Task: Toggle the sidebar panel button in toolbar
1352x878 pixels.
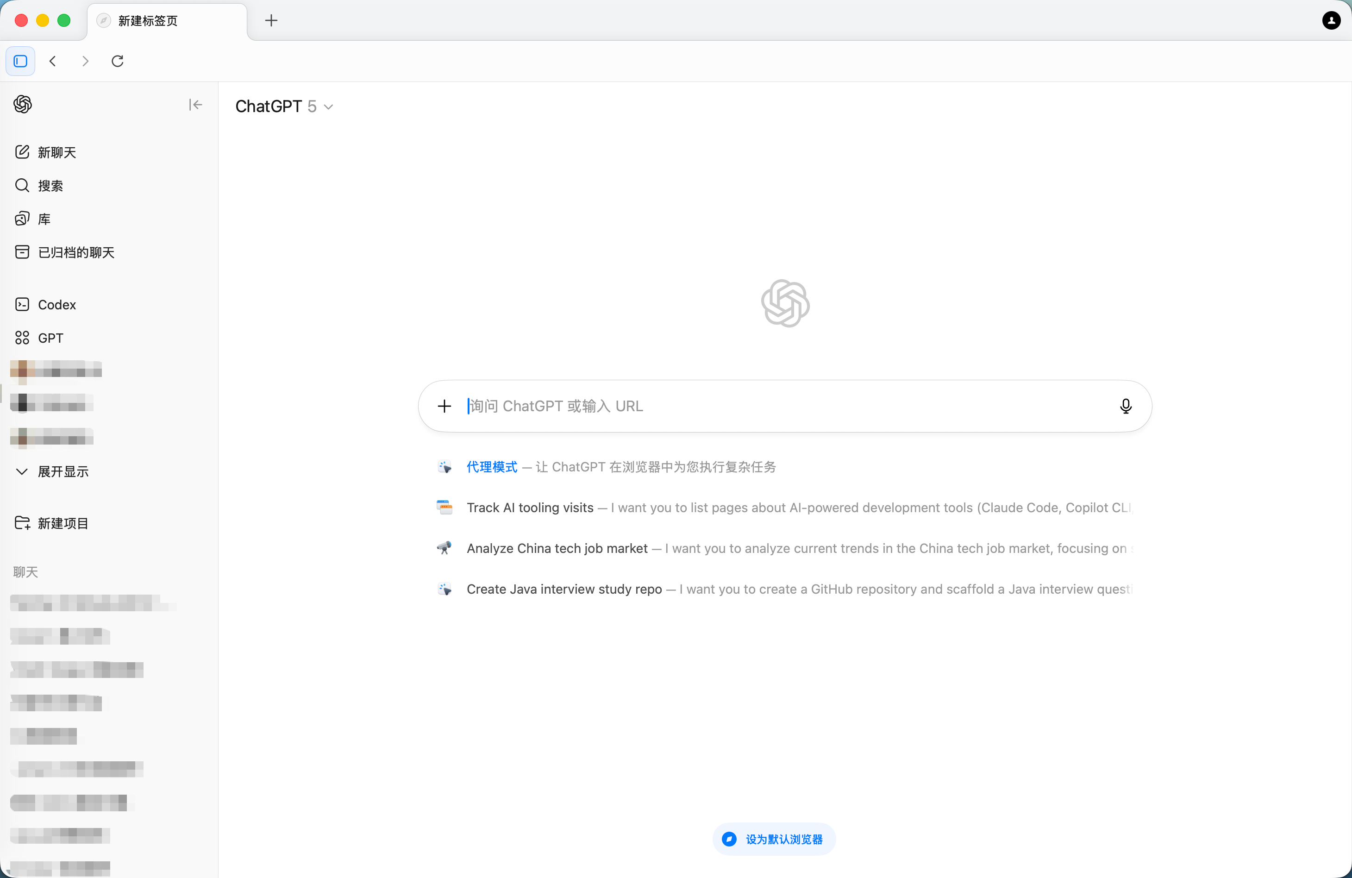Action: tap(20, 61)
